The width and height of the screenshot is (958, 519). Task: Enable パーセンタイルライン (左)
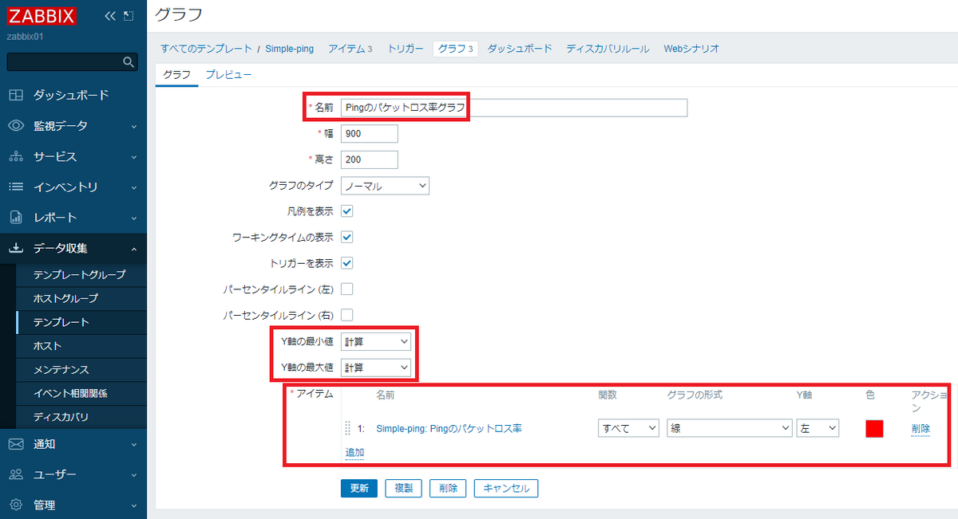[346, 289]
